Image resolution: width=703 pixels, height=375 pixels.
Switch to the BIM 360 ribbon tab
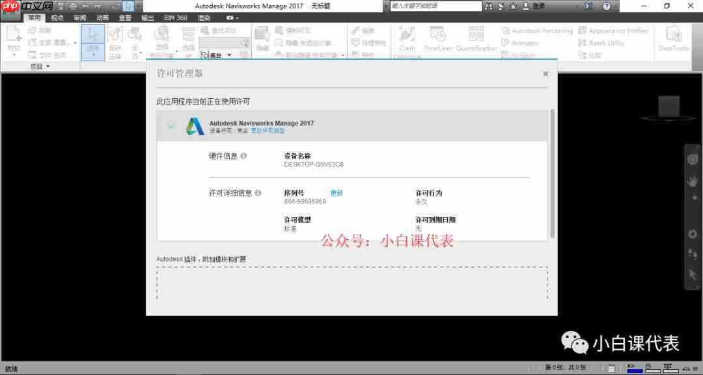click(x=175, y=18)
